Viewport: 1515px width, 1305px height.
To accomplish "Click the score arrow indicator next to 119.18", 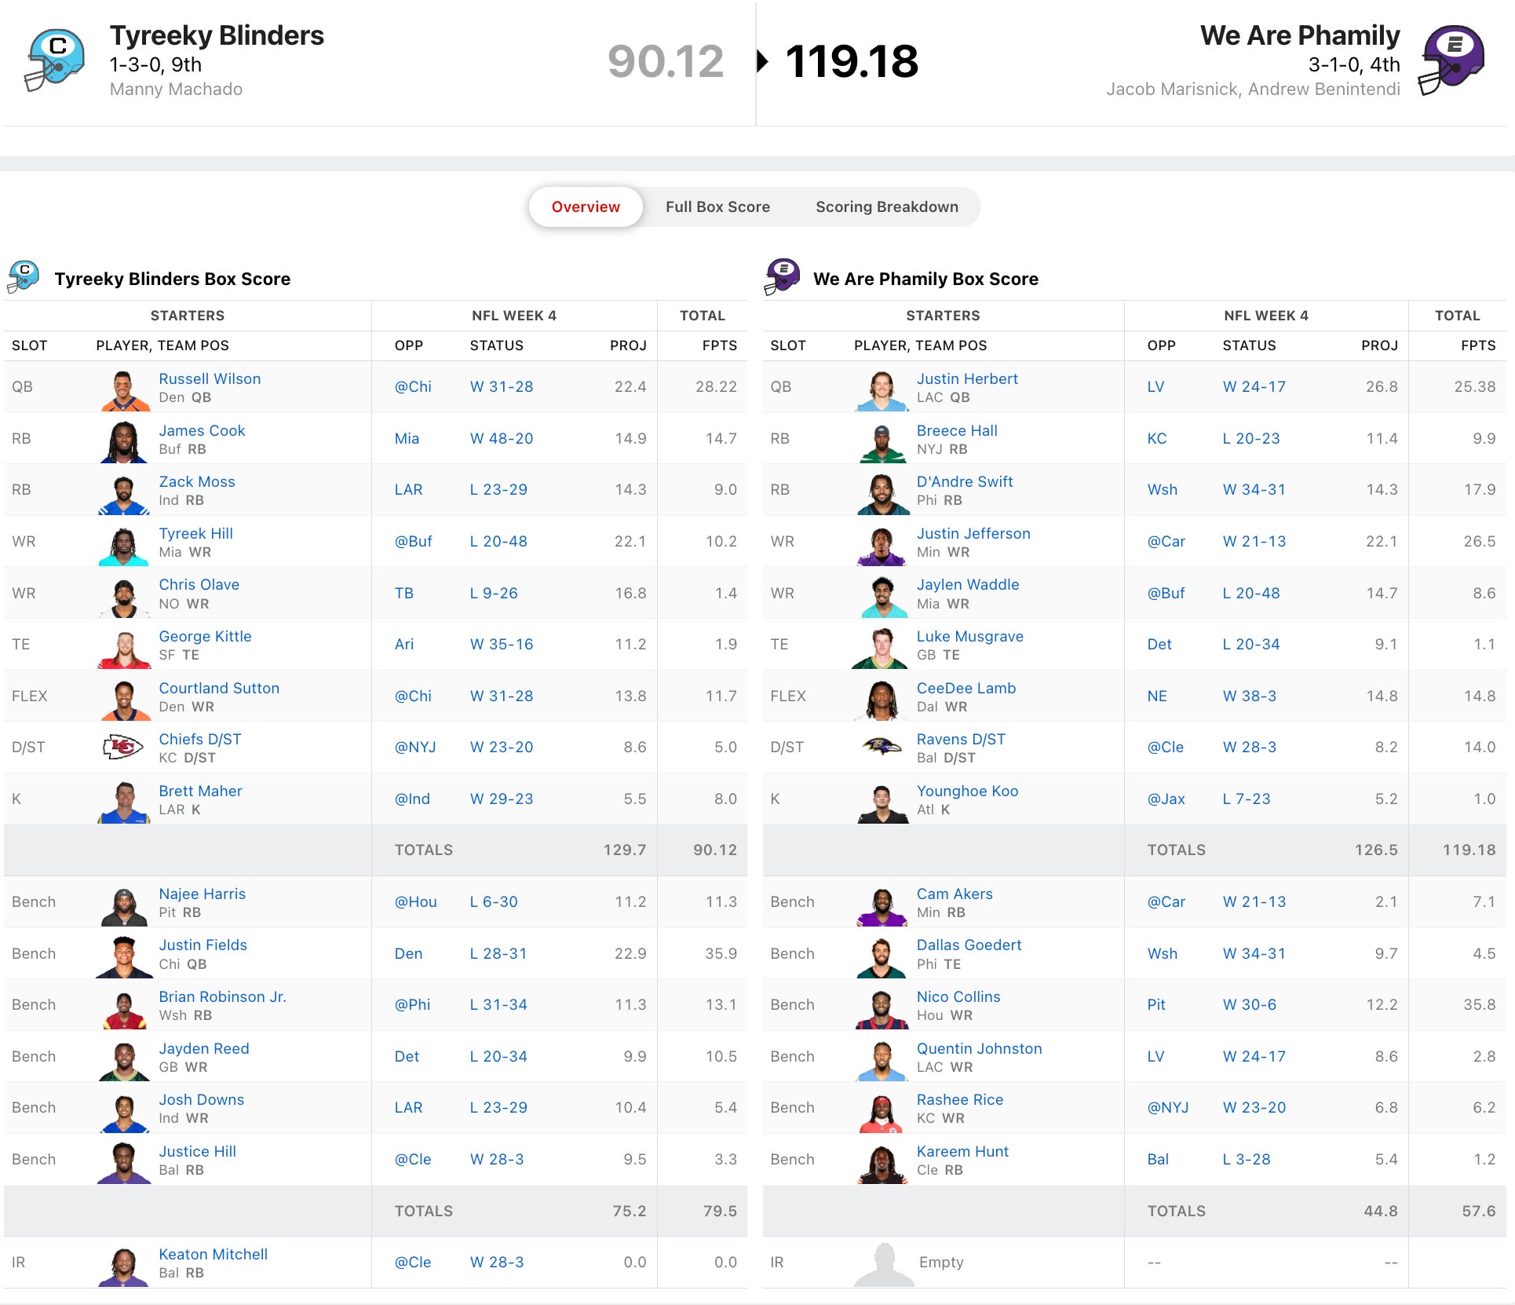I will 761,61.
